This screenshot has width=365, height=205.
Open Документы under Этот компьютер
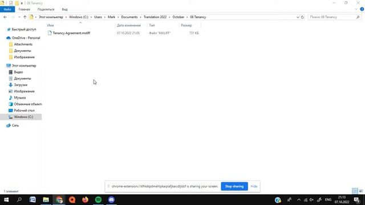click(x=22, y=79)
